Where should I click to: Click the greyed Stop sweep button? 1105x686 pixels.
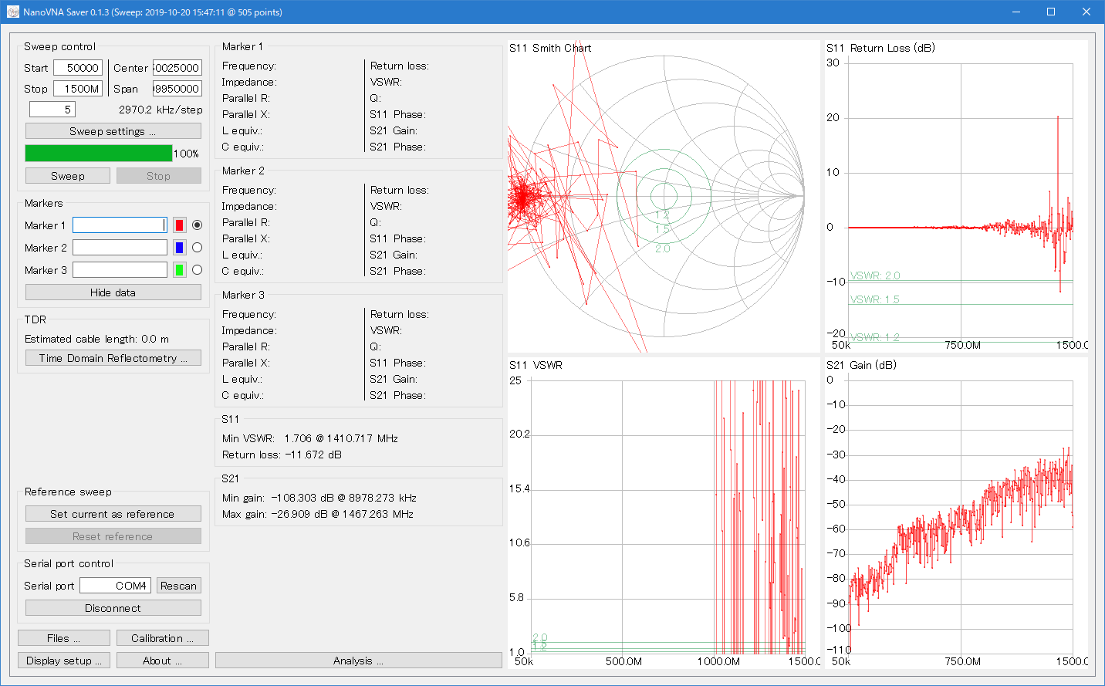point(159,176)
